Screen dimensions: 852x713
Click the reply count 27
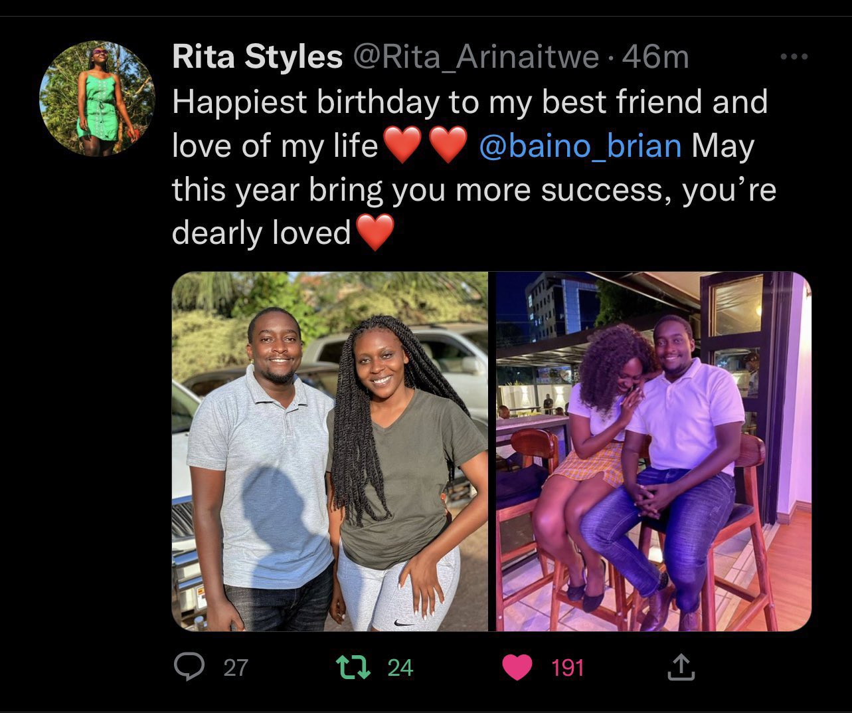pyautogui.click(x=236, y=667)
